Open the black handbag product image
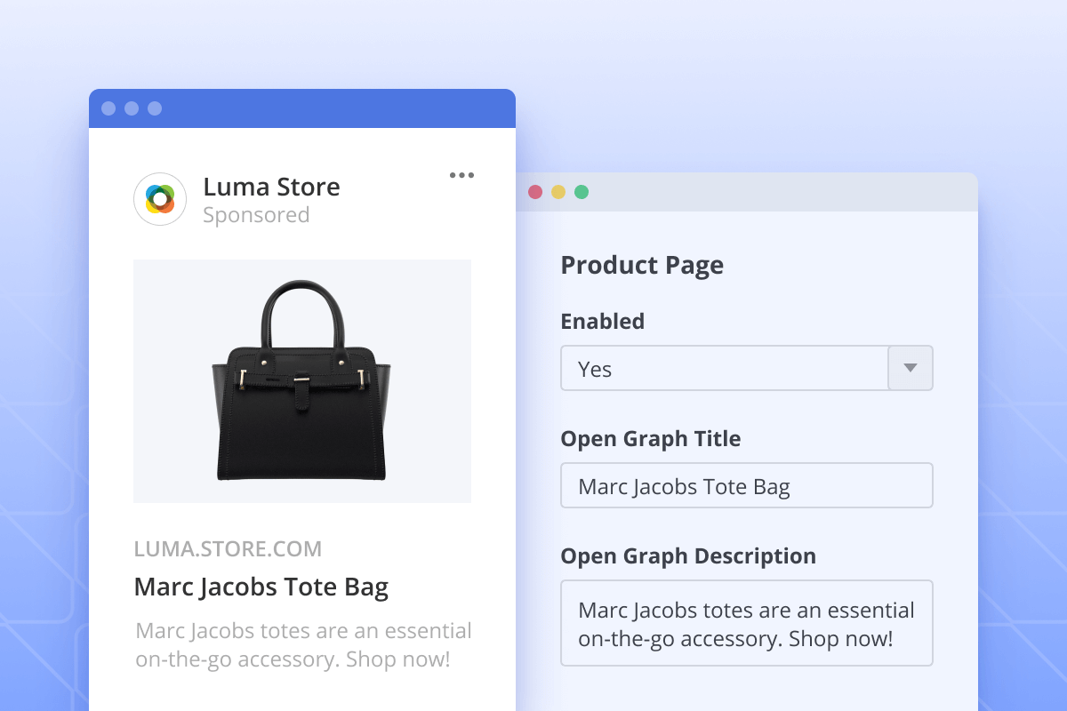 pyautogui.click(x=302, y=381)
